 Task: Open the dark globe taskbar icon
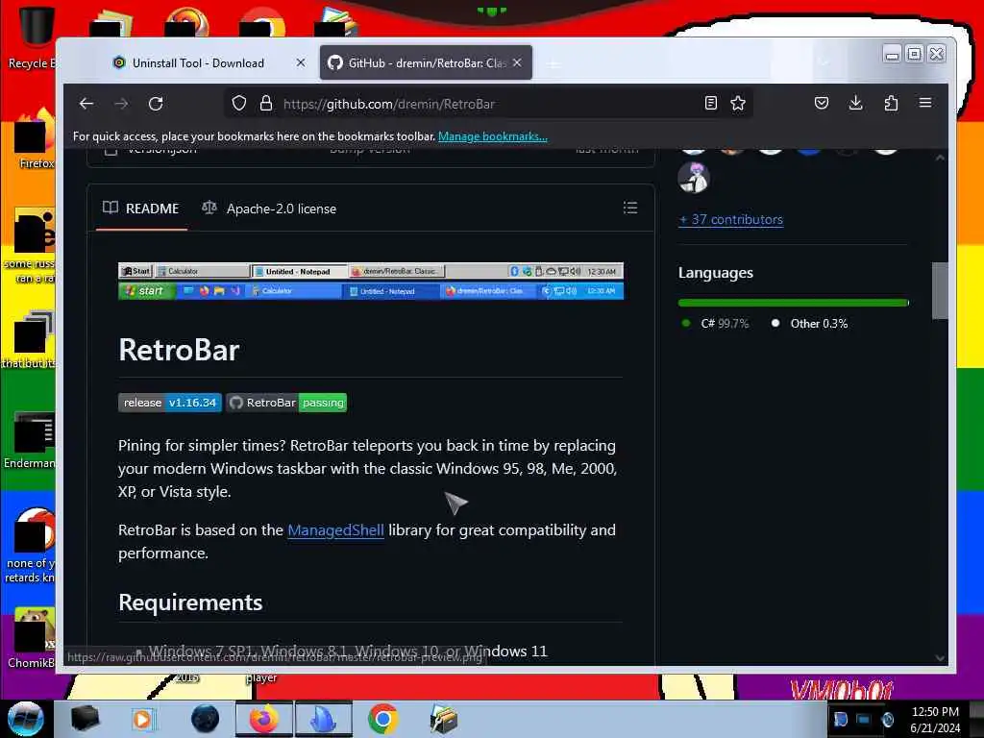point(205,719)
